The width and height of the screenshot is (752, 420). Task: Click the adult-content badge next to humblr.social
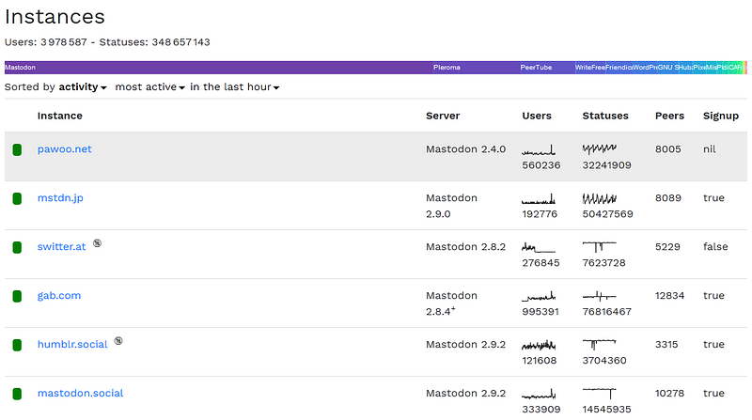click(x=118, y=341)
